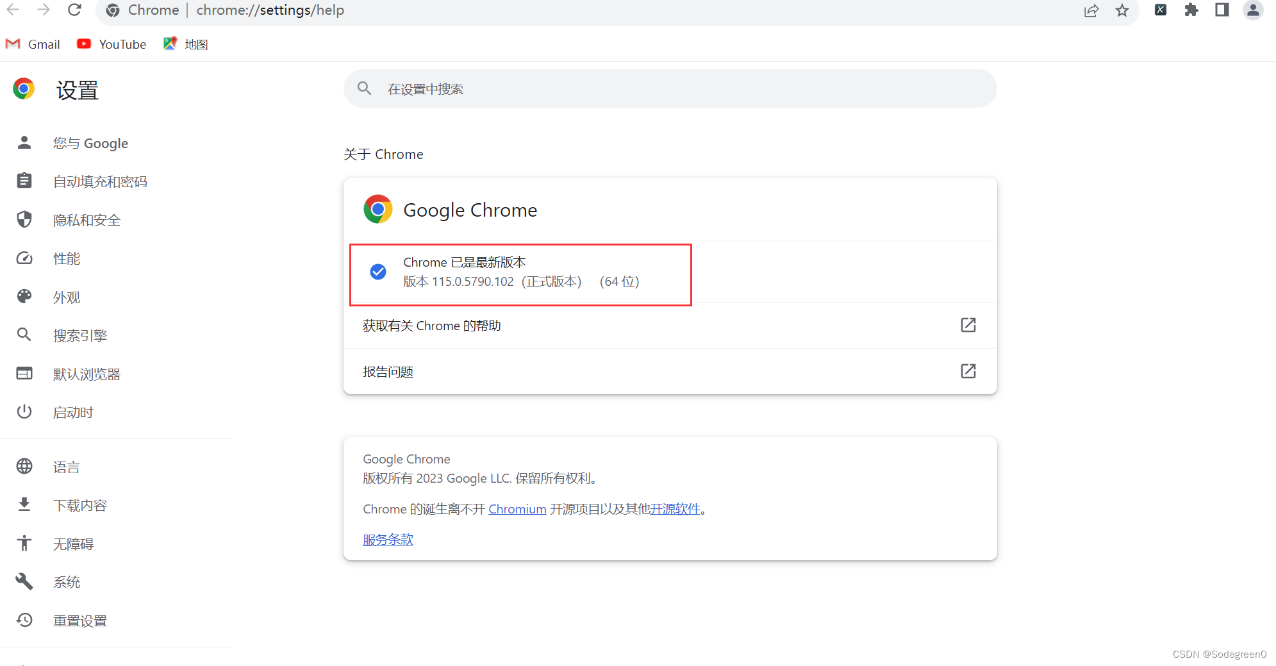Open the Extensions puzzle icon
This screenshot has width=1276, height=666.
click(1191, 10)
